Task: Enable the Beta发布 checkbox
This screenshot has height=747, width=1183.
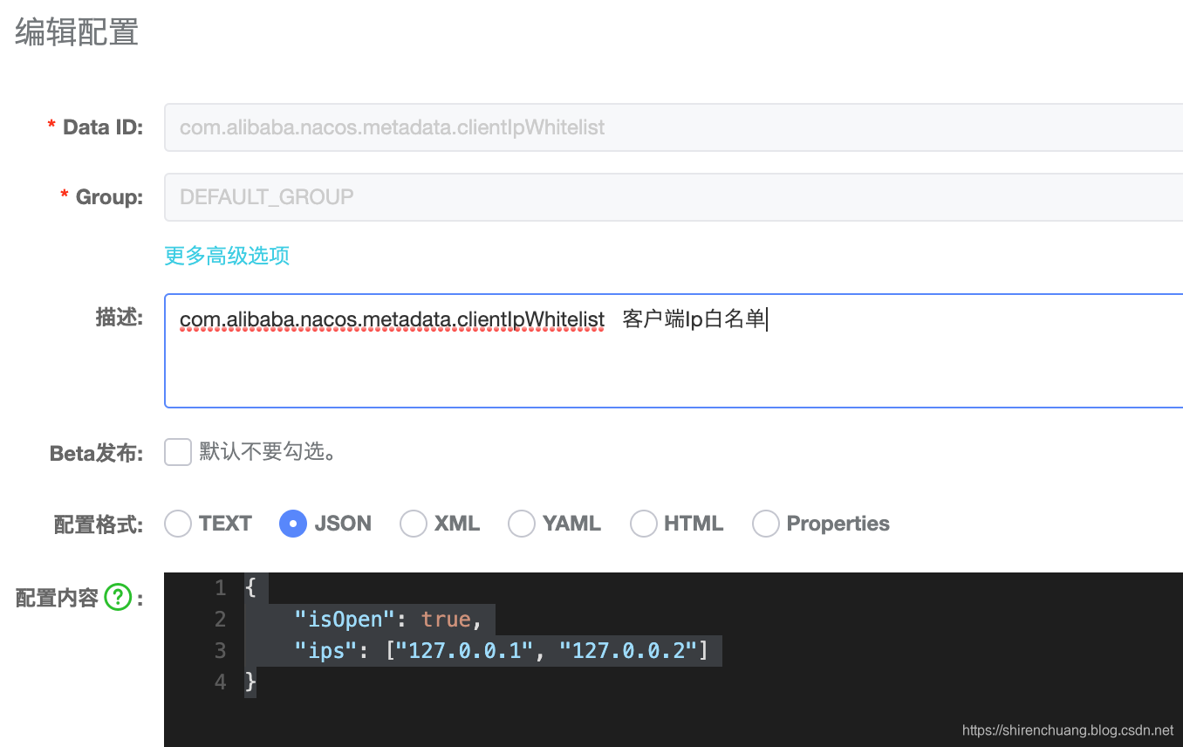Action: 178,452
